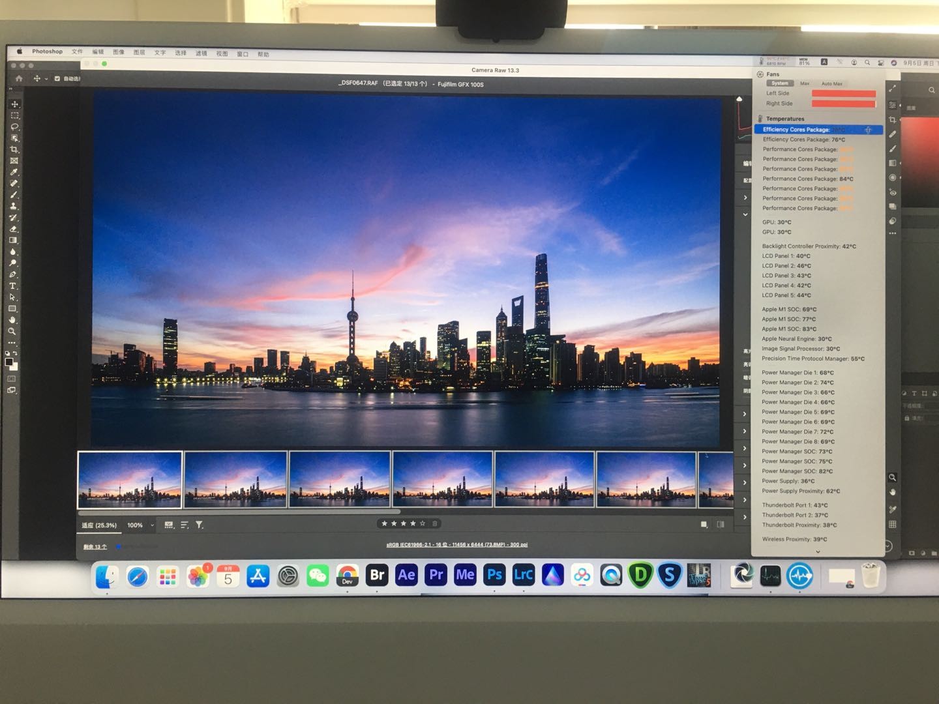The image size is (939, 704).
Task: Select the Hand tool in Photoshop's left toolbar
Action: (x=12, y=320)
